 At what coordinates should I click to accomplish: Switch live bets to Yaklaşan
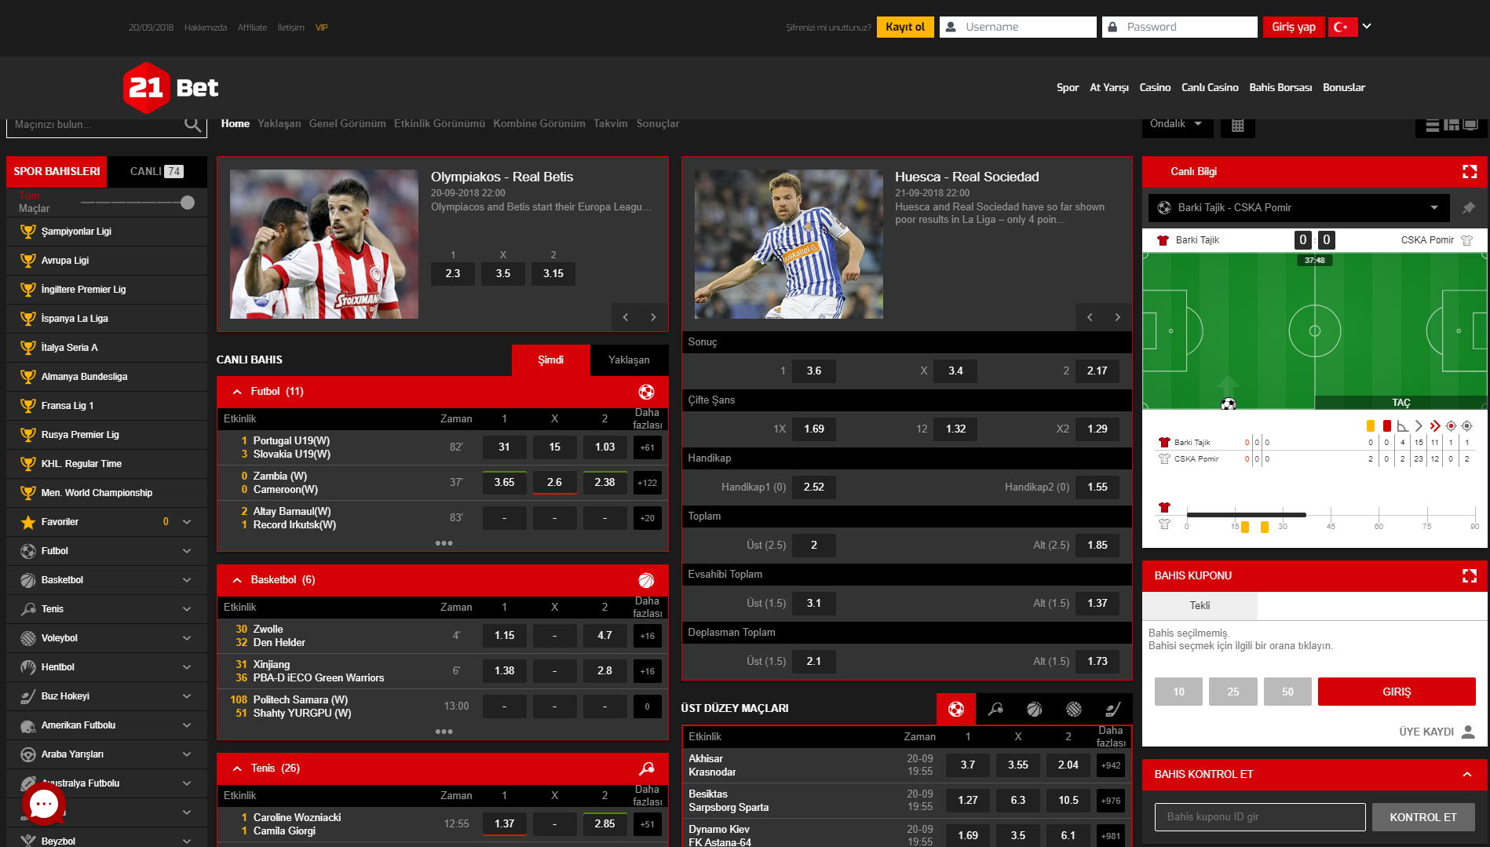629,360
